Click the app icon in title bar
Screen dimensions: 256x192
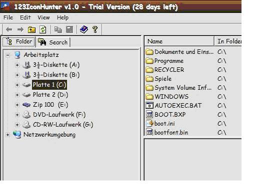click(x=5, y=6)
